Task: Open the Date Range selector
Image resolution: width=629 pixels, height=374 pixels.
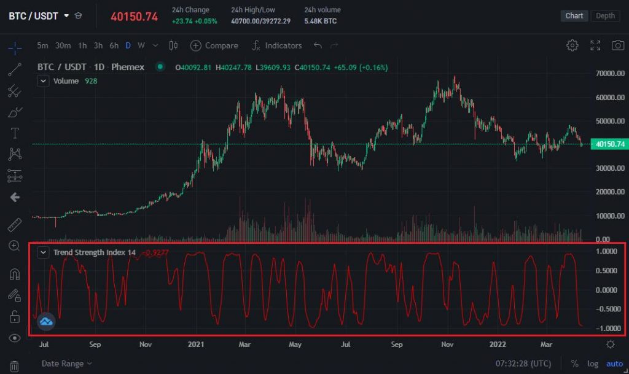Action: pos(62,364)
